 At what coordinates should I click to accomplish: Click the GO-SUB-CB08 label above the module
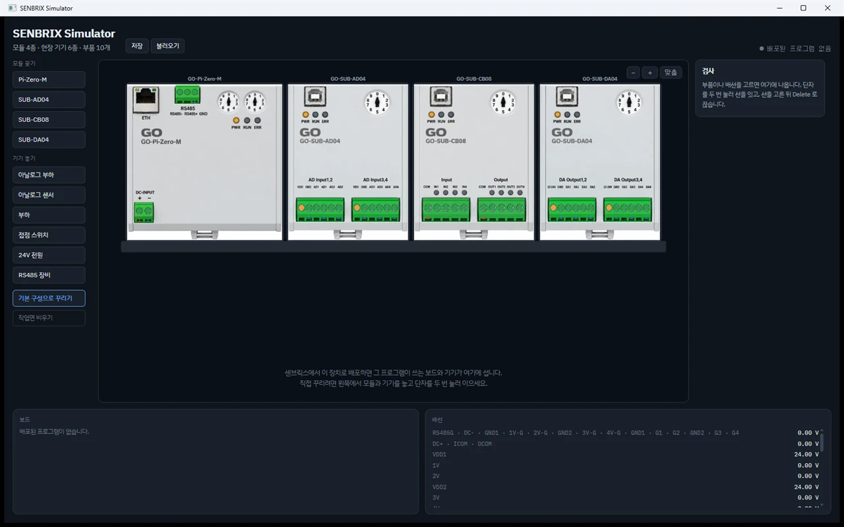pos(473,79)
